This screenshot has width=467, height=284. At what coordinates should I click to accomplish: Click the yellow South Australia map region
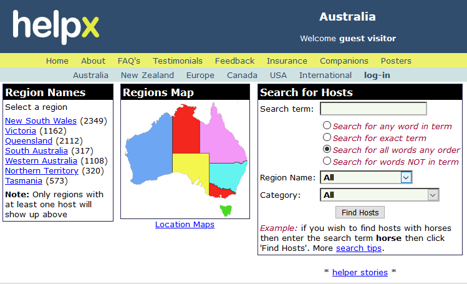191,169
